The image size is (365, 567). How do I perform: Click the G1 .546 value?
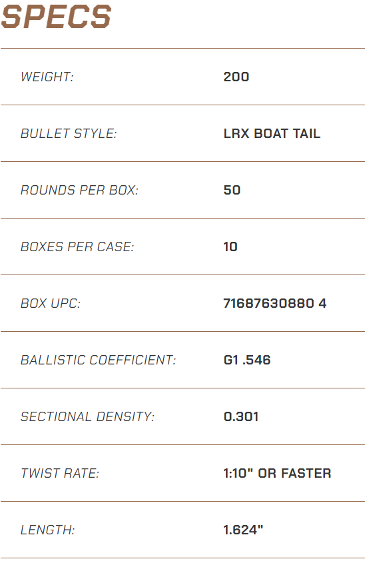[247, 360]
